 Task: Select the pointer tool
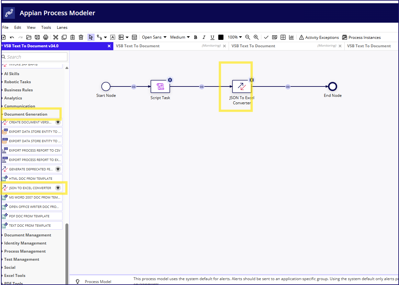point(91,37)
